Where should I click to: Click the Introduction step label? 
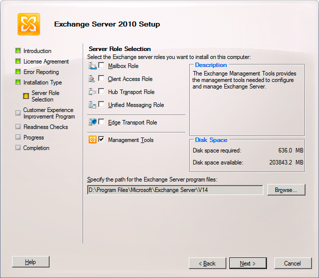tap(38, 51)
